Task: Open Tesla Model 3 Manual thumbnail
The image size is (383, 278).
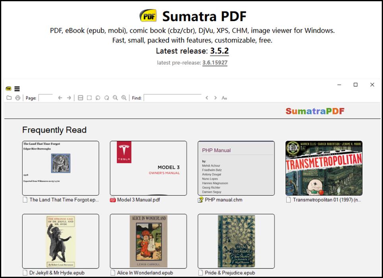Action: click(x=148, y=168)
